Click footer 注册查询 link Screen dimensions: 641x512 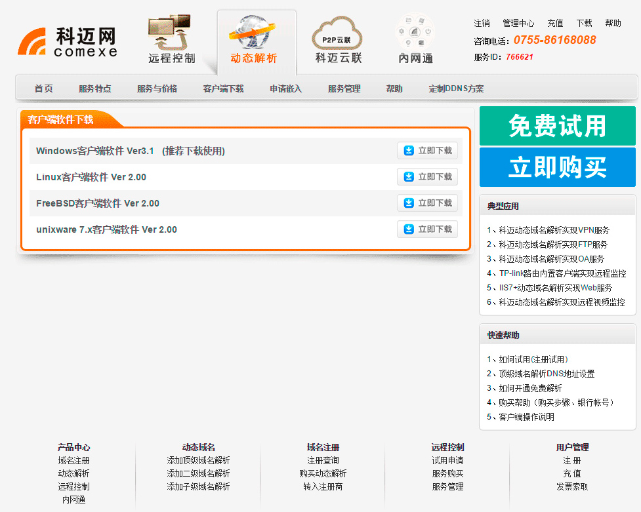coord(323,460)
